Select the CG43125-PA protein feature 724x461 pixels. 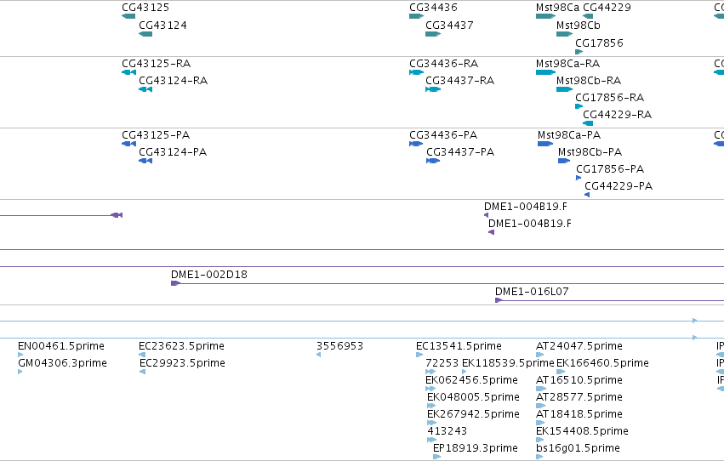coord(128,144)
